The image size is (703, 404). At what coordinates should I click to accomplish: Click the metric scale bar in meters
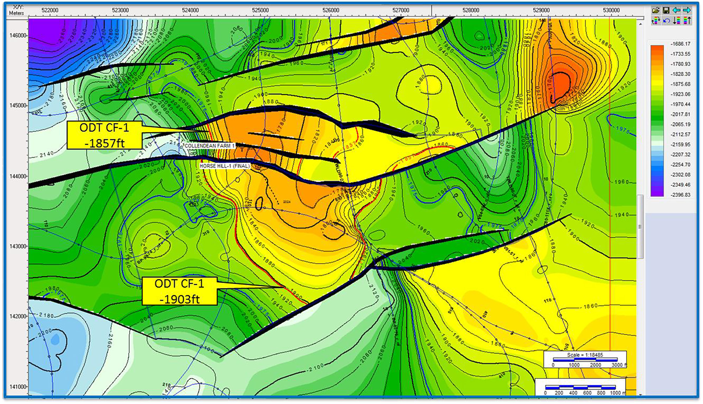pyautogui.click(x=580, y=388)
